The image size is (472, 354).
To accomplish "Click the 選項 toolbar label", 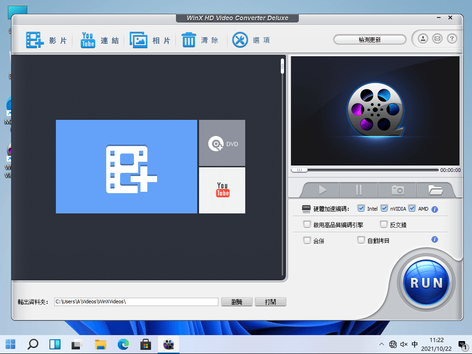I will 261,40.
